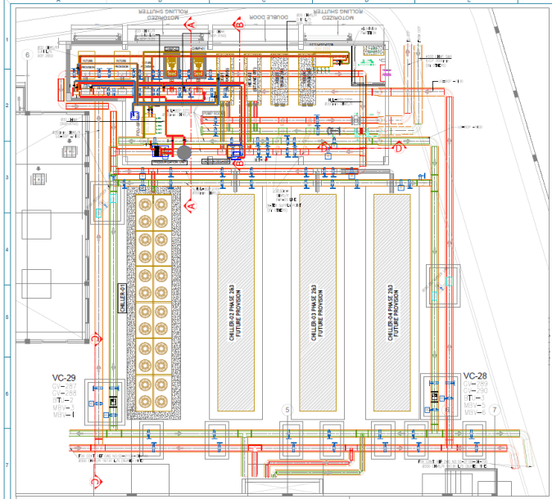Viewport: 552px width, 499px height.
Task: Click section marker B at top edge
Action: click(240, 25)
